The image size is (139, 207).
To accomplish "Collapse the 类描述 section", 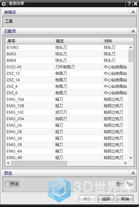I will point(133,12).
